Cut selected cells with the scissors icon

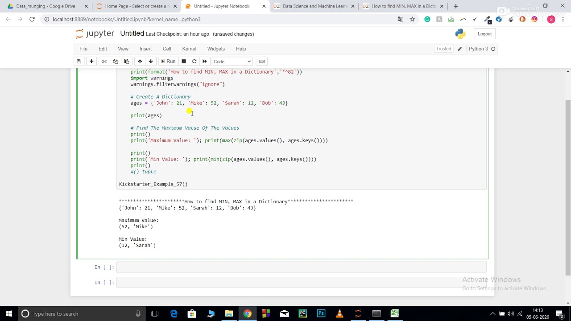pos(104,62)
